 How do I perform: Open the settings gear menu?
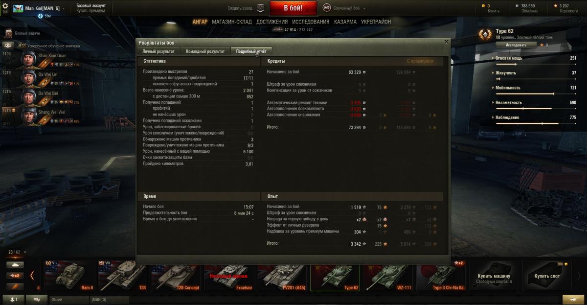pos(5,5)
